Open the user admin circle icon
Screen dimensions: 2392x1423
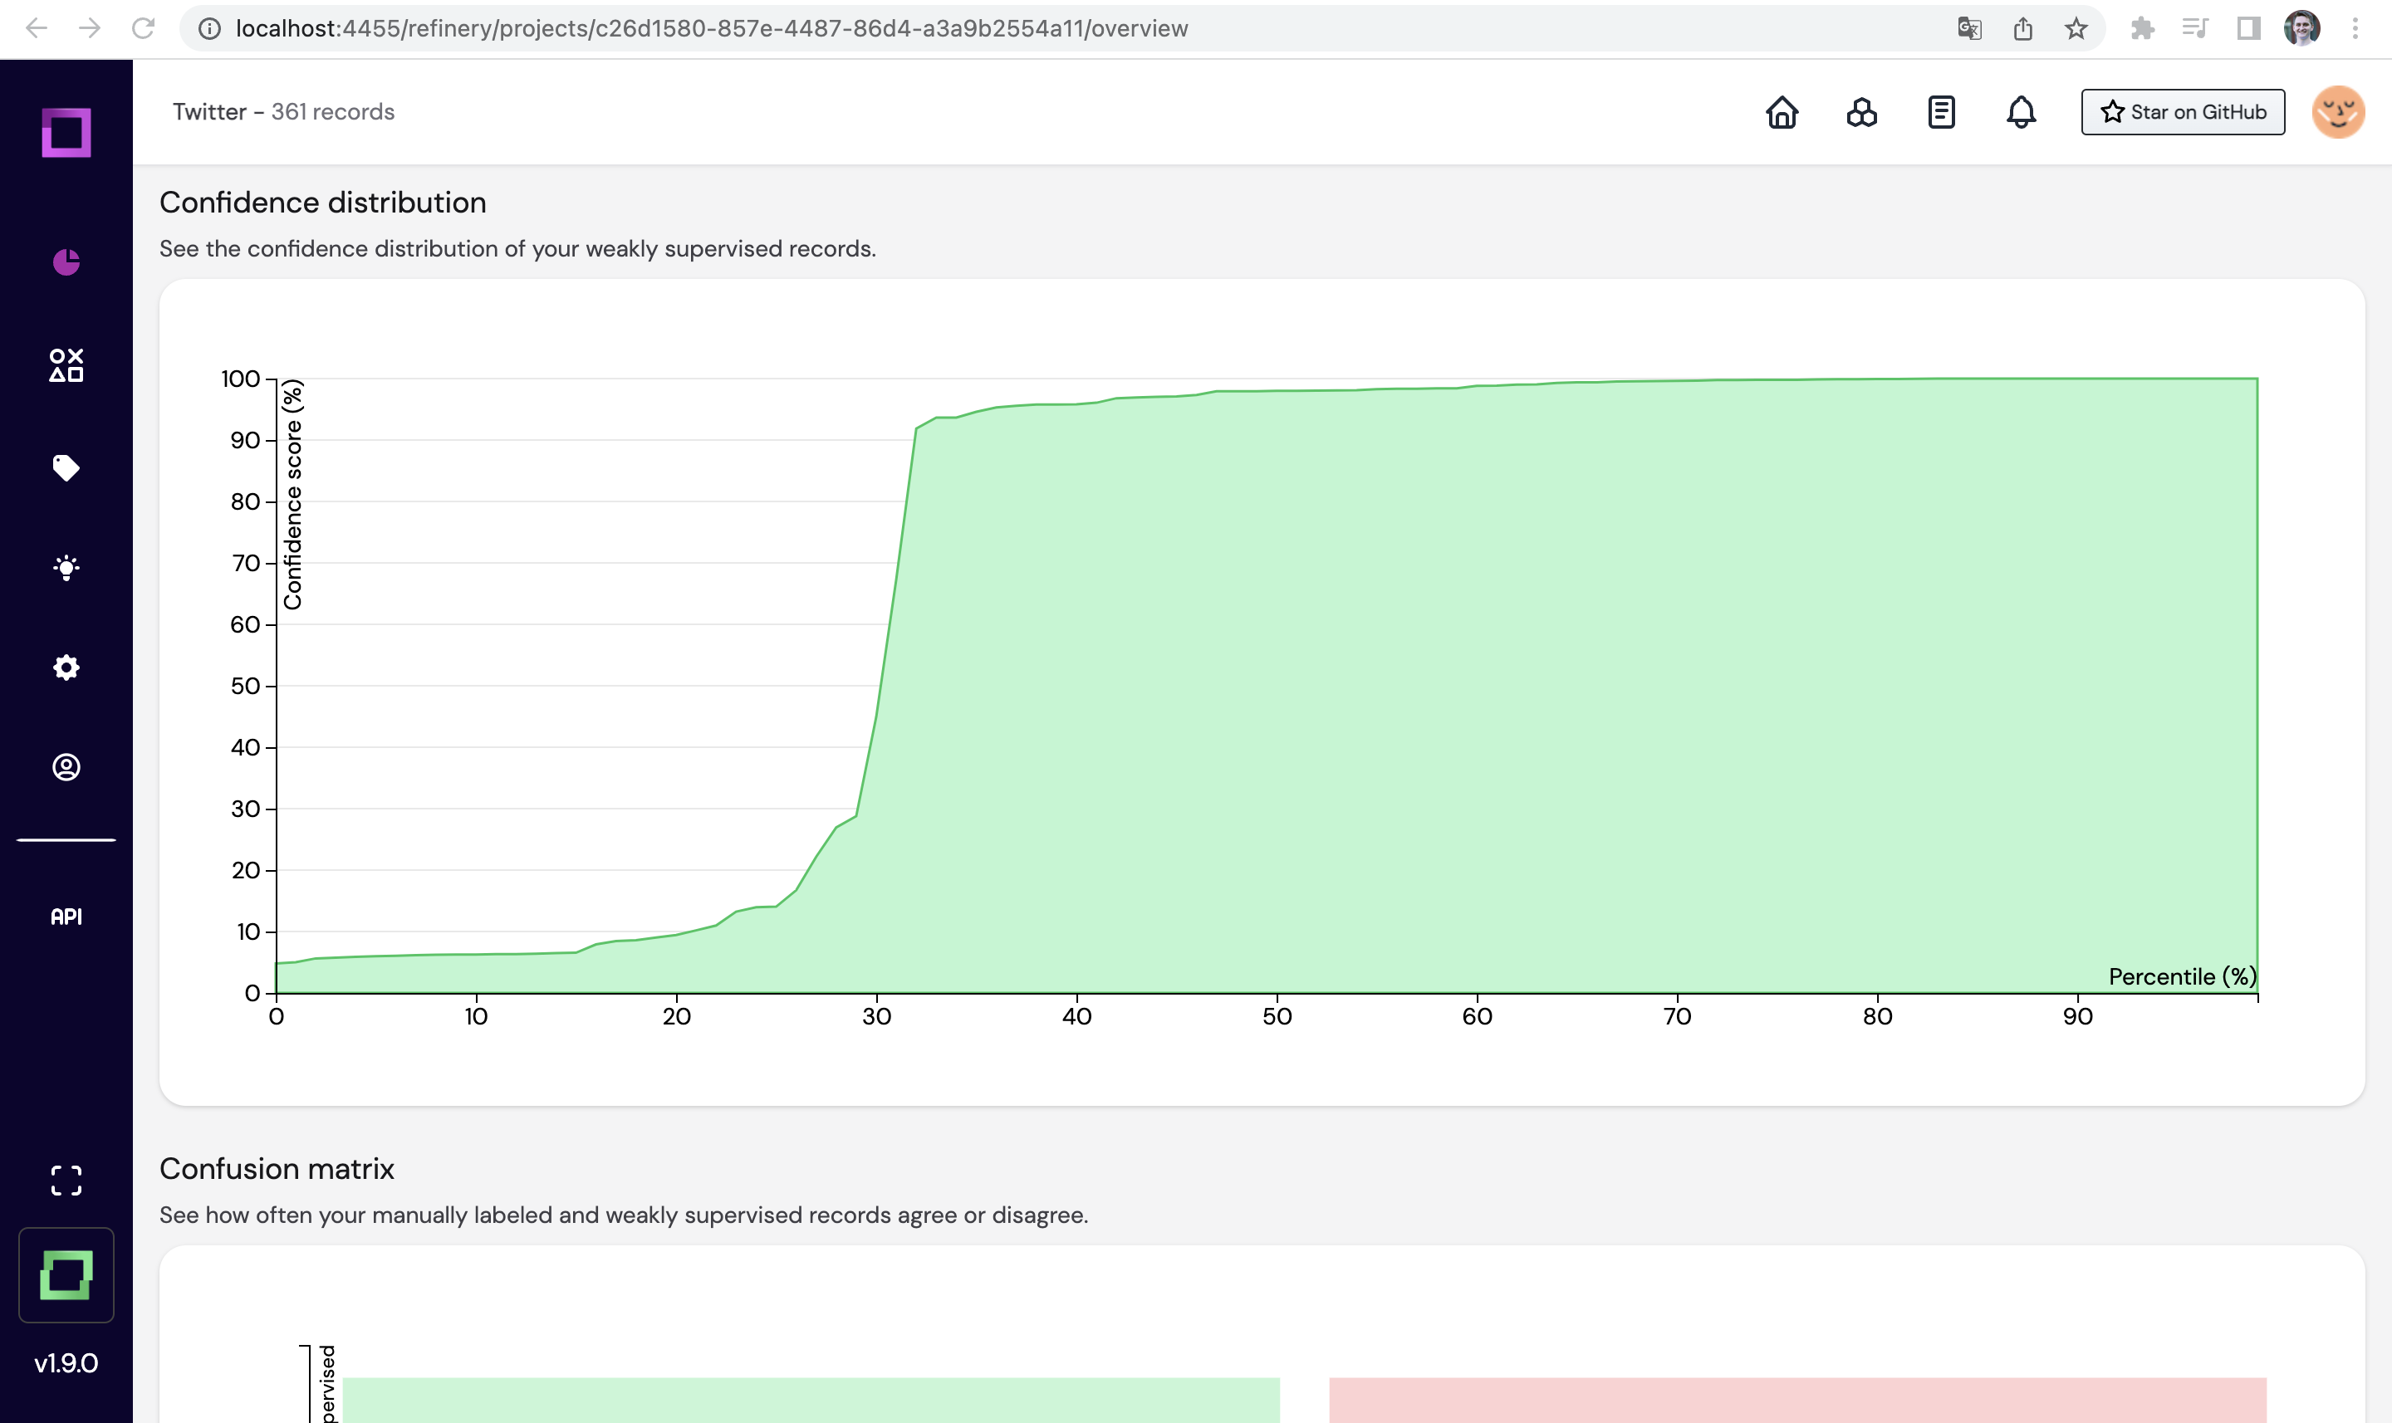(66, 767)
